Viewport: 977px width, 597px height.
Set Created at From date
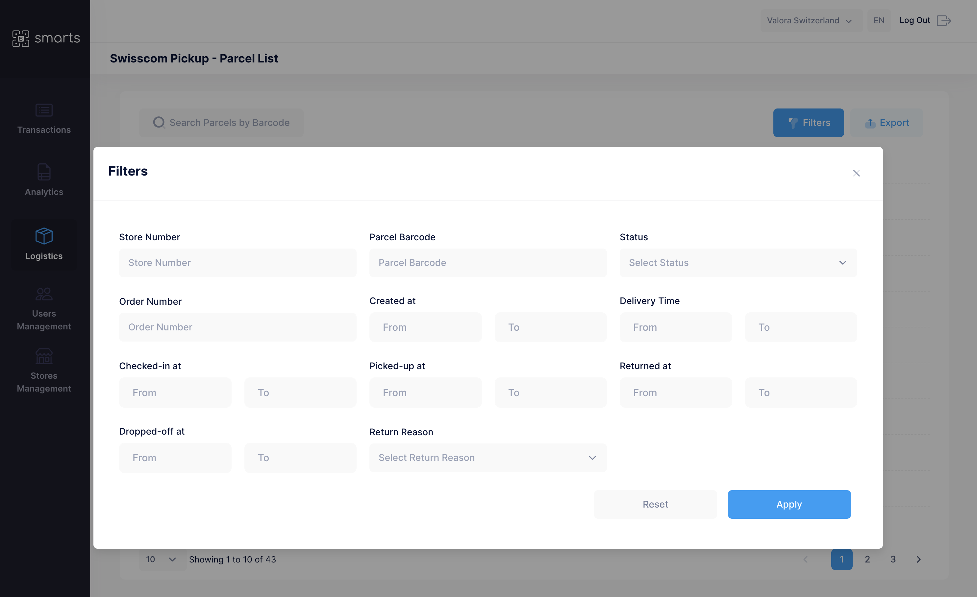(x=425, y=327)
